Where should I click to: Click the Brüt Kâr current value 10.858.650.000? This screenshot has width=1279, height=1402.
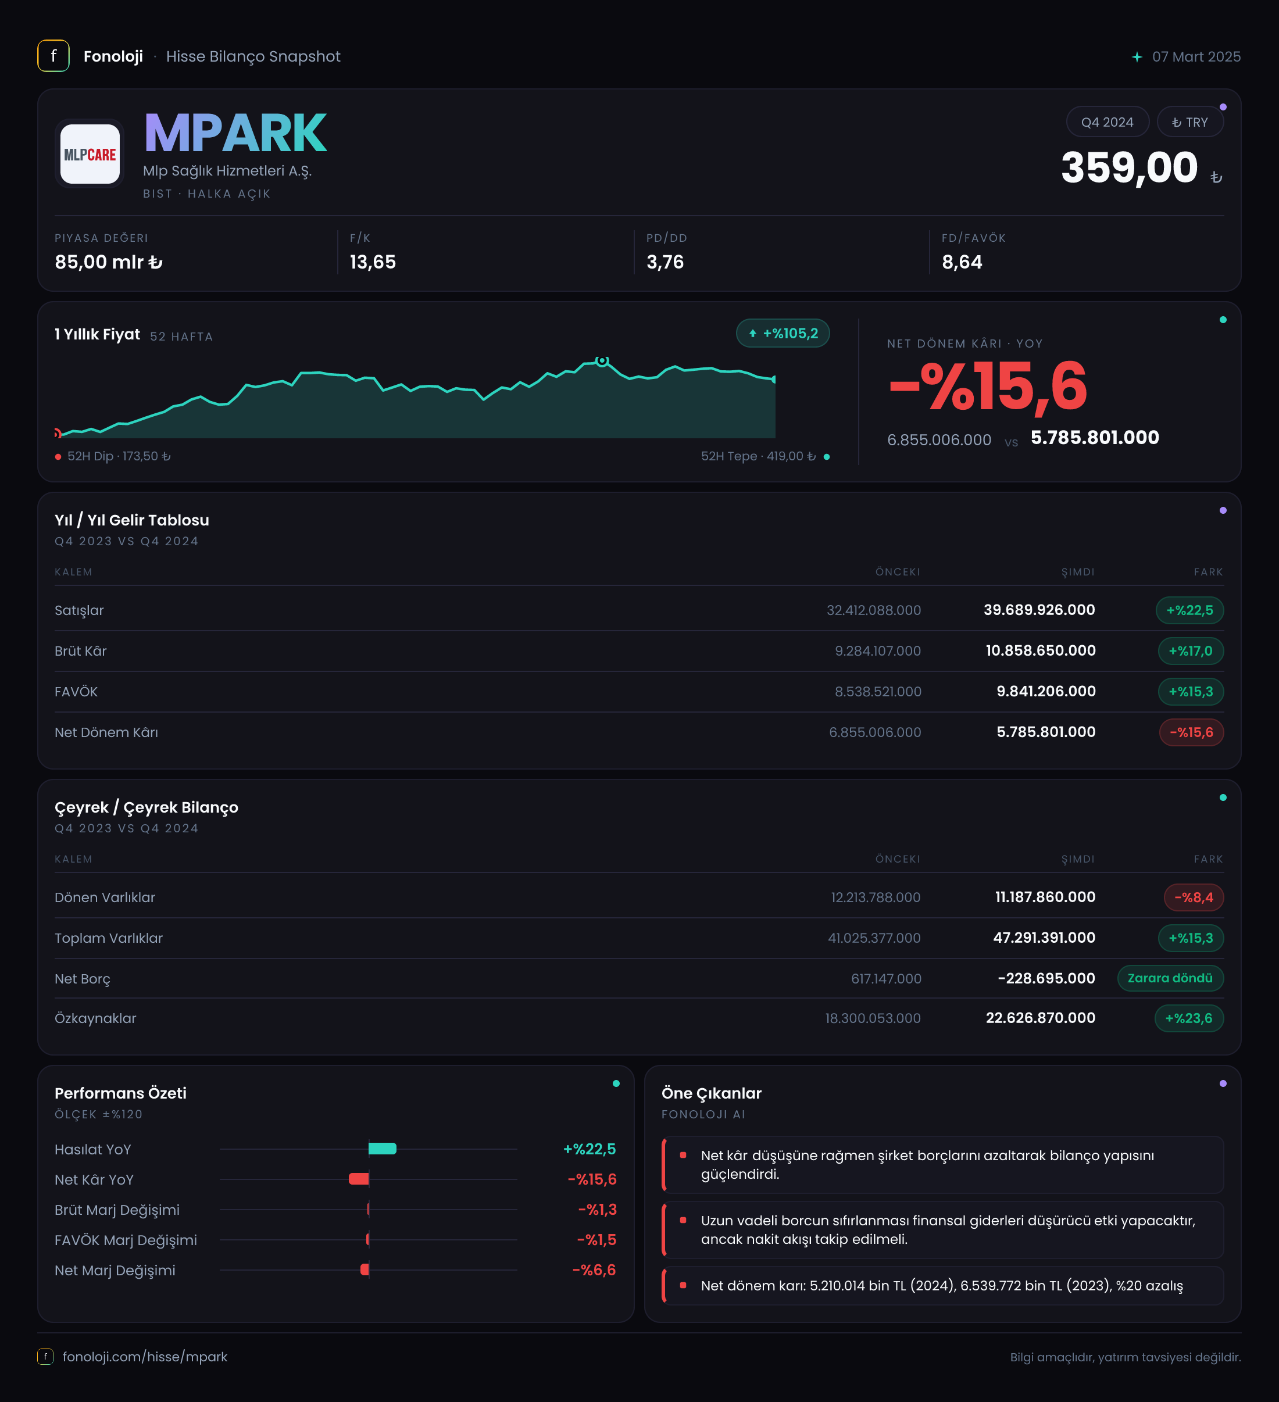[x=1041, y=651]
